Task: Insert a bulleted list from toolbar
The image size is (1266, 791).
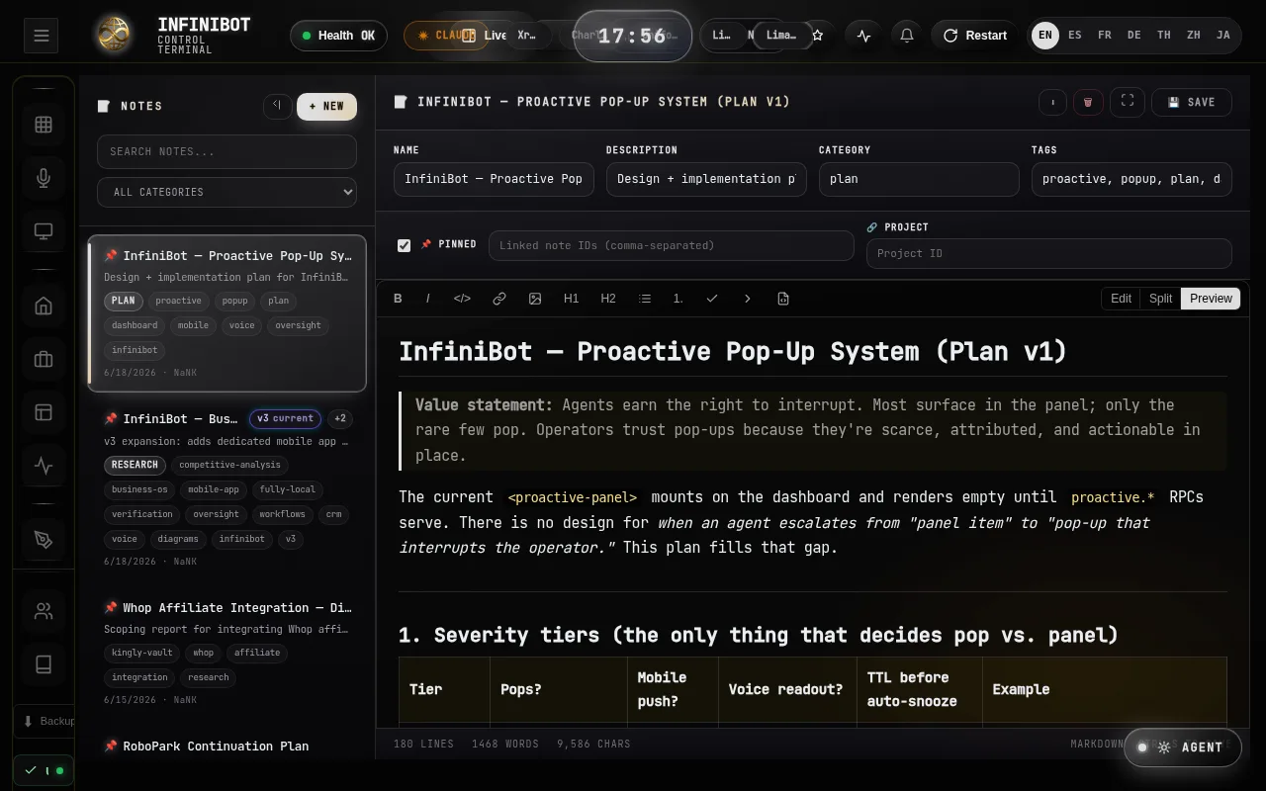Action: (x=645, y=299)
